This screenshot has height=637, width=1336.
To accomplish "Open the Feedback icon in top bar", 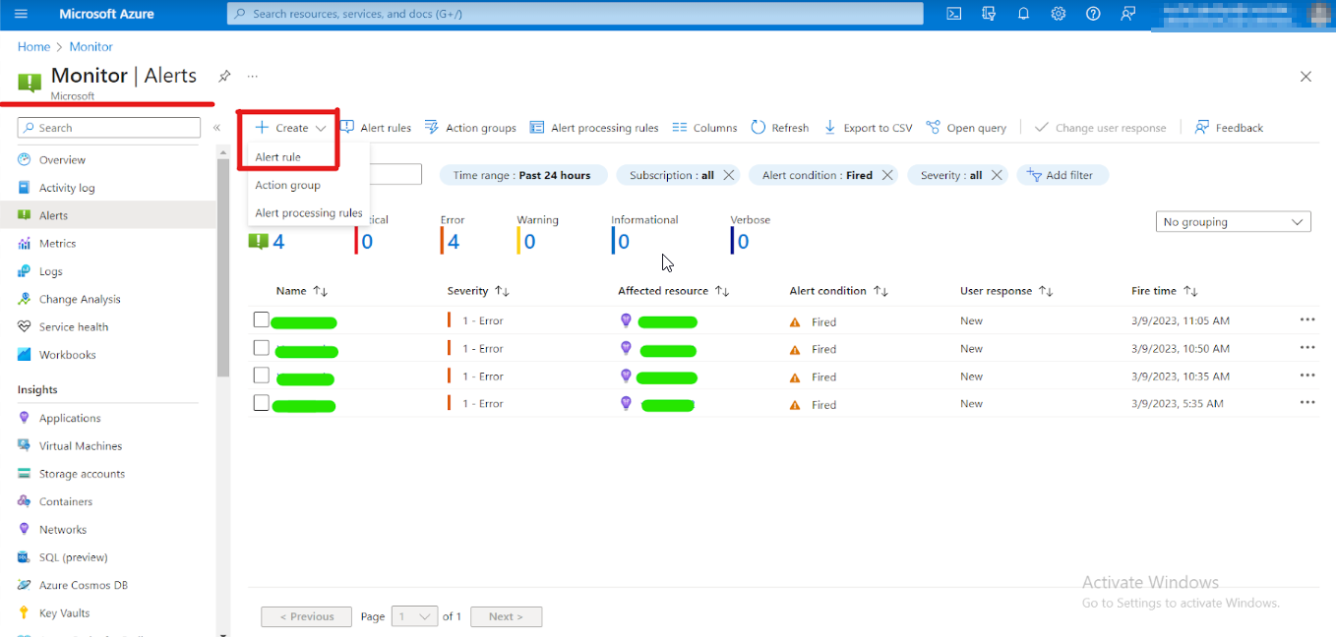I will tap(1128, 14).
